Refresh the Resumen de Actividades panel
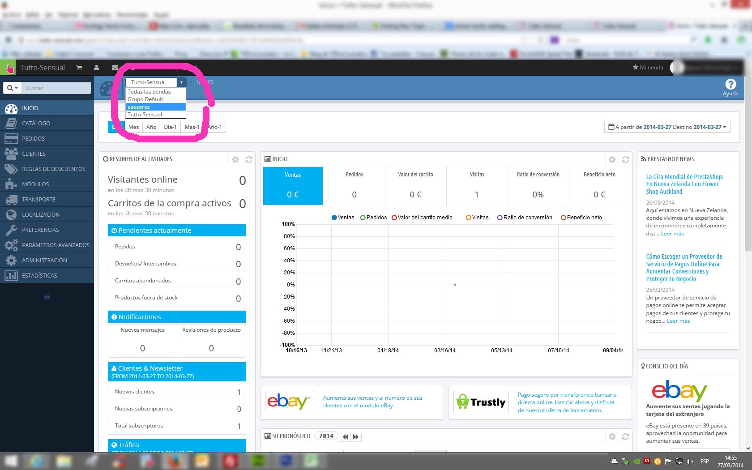This screenshot has height=470, width=752. click(249, 159)
